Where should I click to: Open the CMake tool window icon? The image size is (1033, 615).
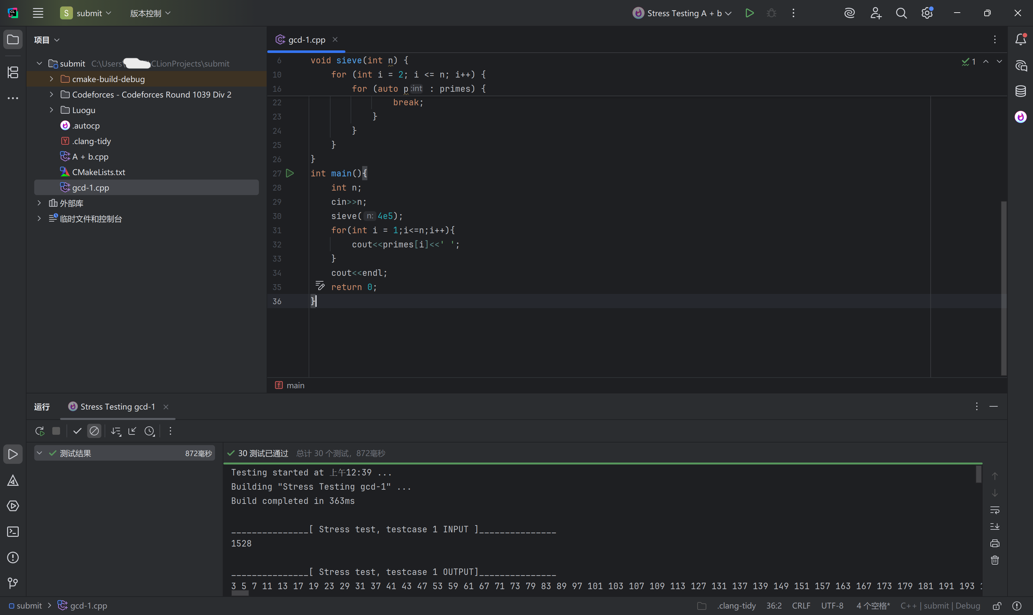point(13,481)
